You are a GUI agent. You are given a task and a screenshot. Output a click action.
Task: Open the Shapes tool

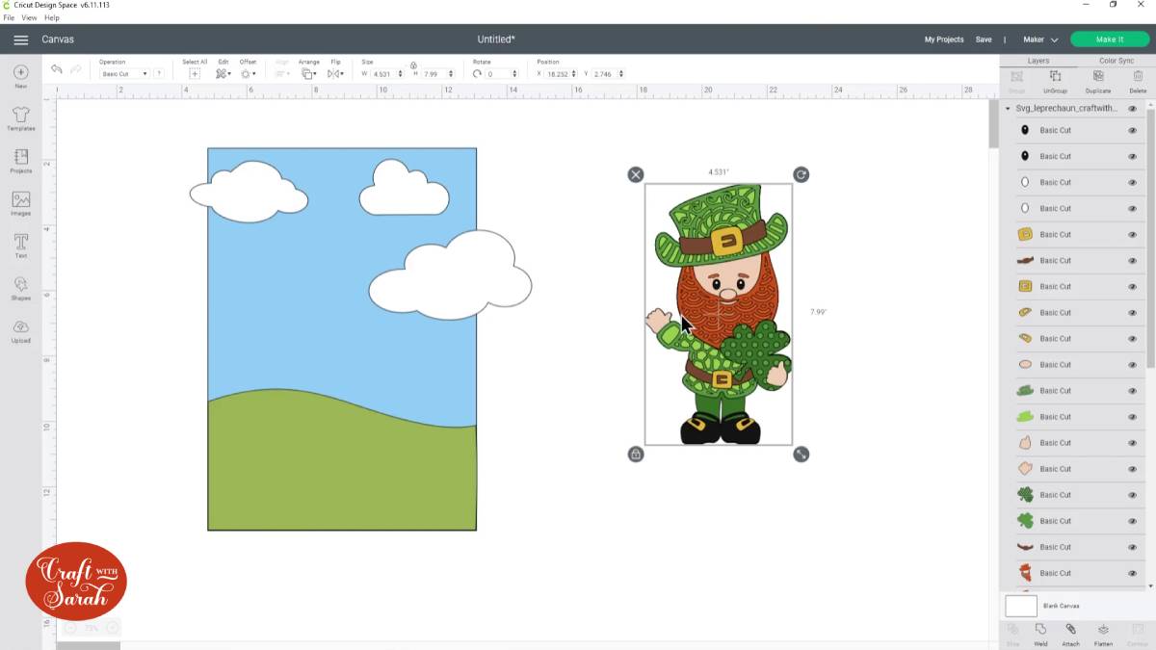pyautogui.click(x=19, y=286)
